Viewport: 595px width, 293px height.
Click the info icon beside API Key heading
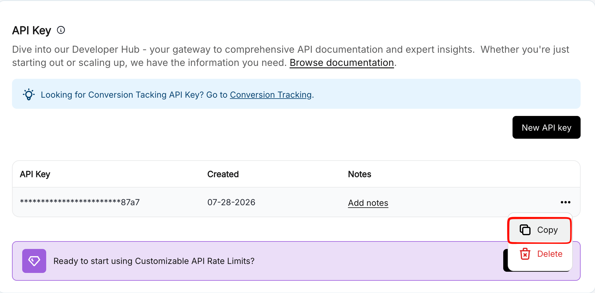(61, 30)
